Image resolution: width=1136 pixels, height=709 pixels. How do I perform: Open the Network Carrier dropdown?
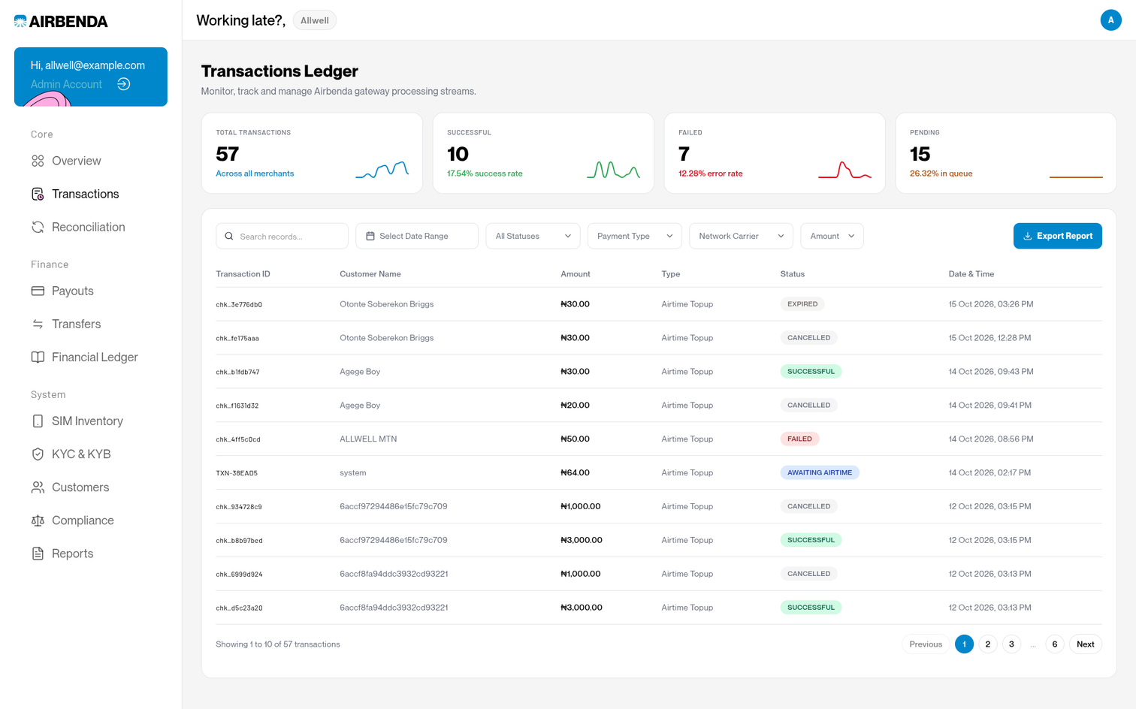[x=742, y=236]
